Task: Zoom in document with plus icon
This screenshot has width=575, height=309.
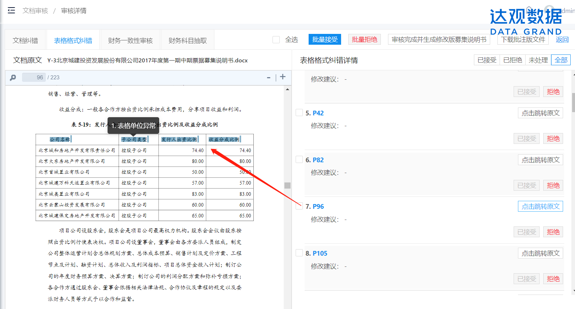Action: click(x=283, y=77)
